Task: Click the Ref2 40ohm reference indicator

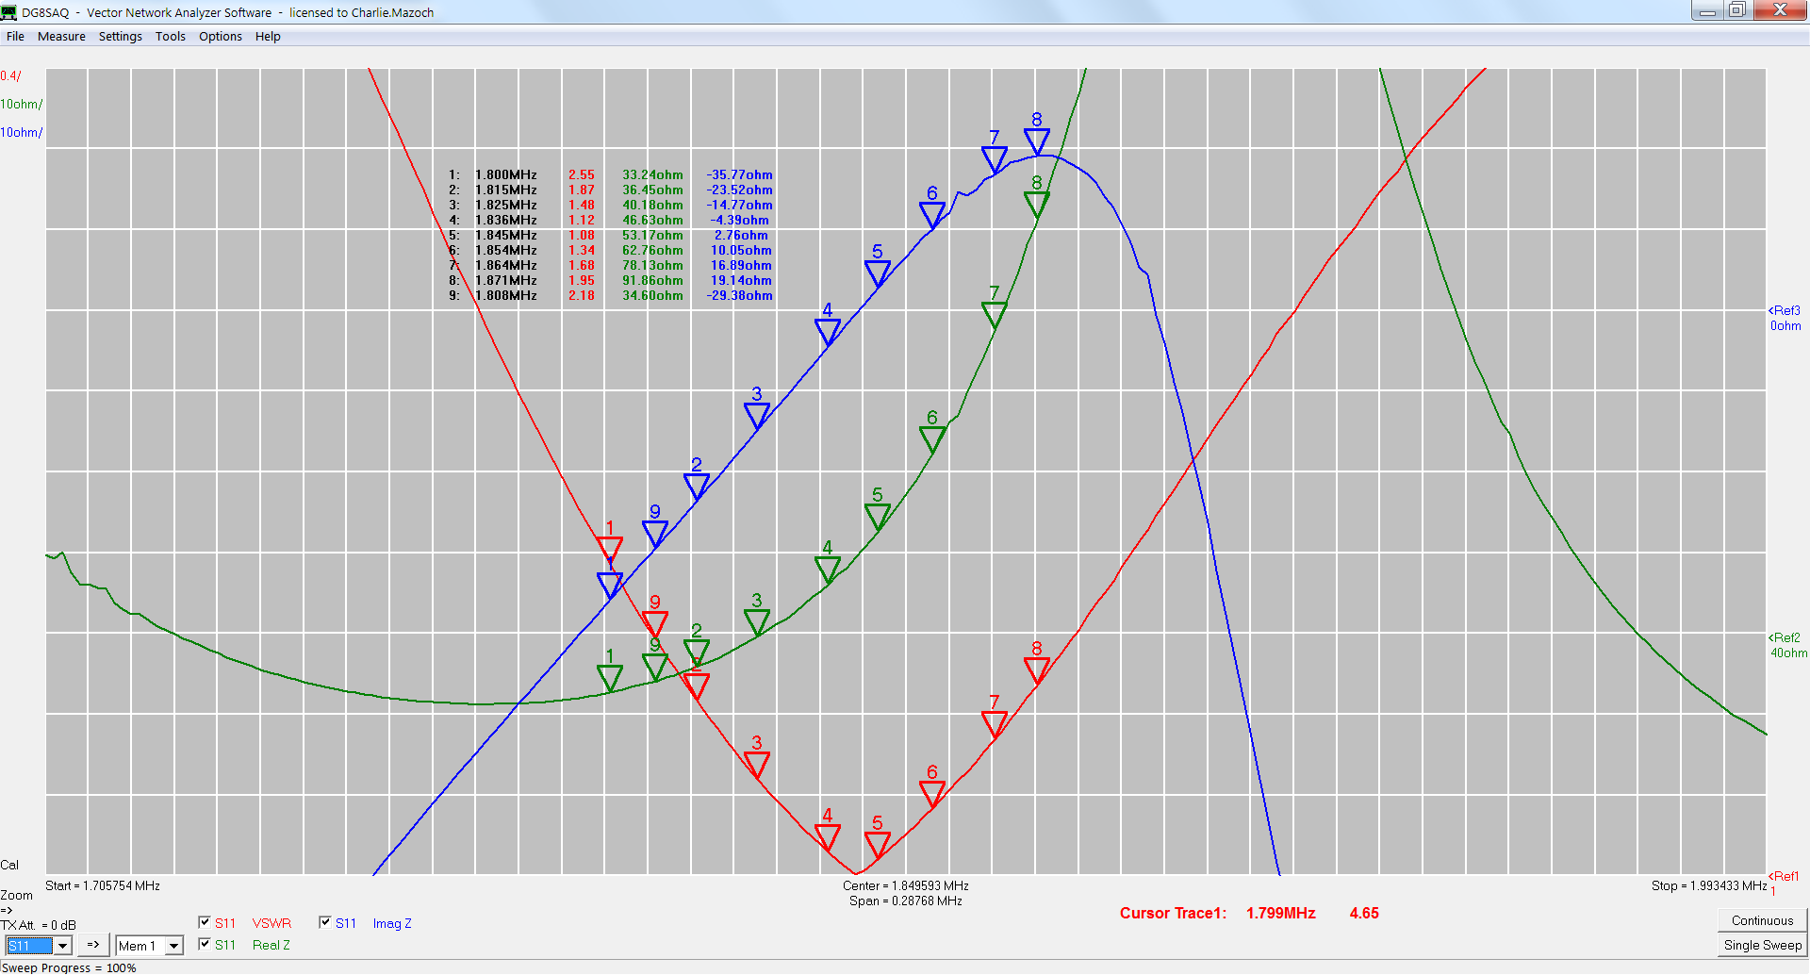Action: click(x=1786, y=645)
